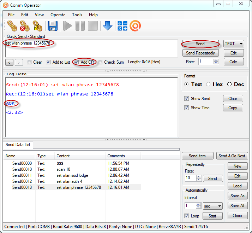
Task: Go to previous quick send item
Action: [x=9, y=63]
